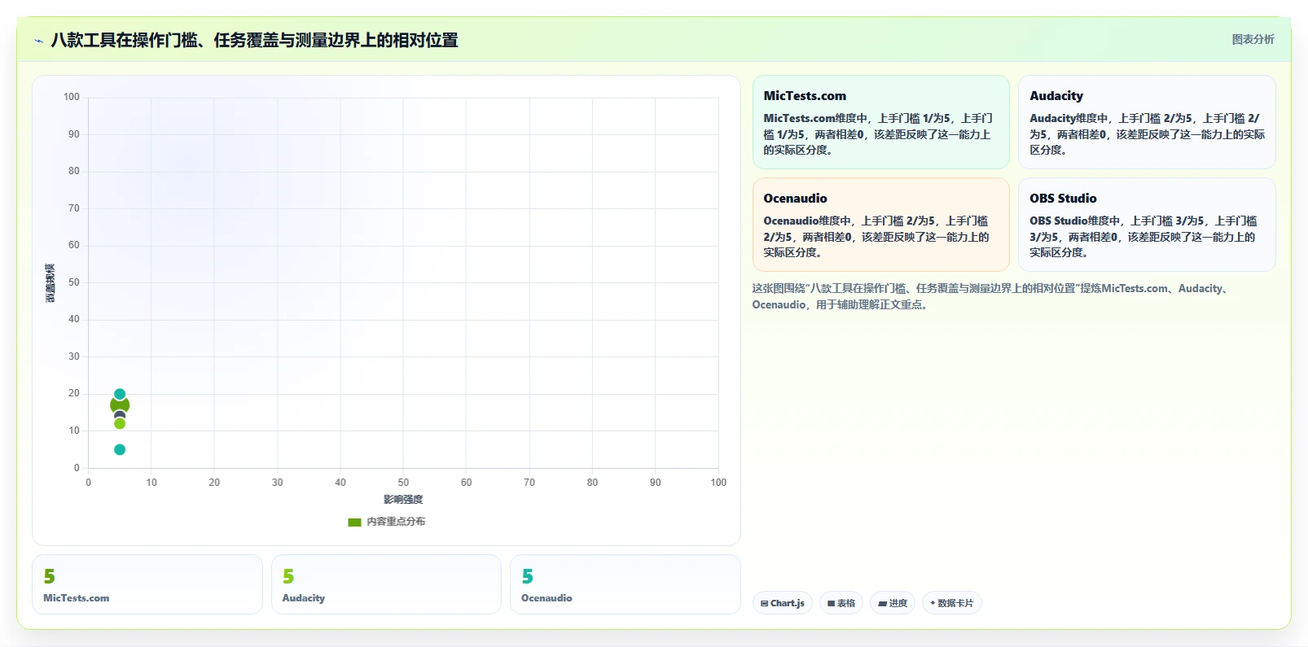Viewport: 1308px width, 647px height.
Task: Click the 内容重点分布 legend text
Action: point(396,522)
